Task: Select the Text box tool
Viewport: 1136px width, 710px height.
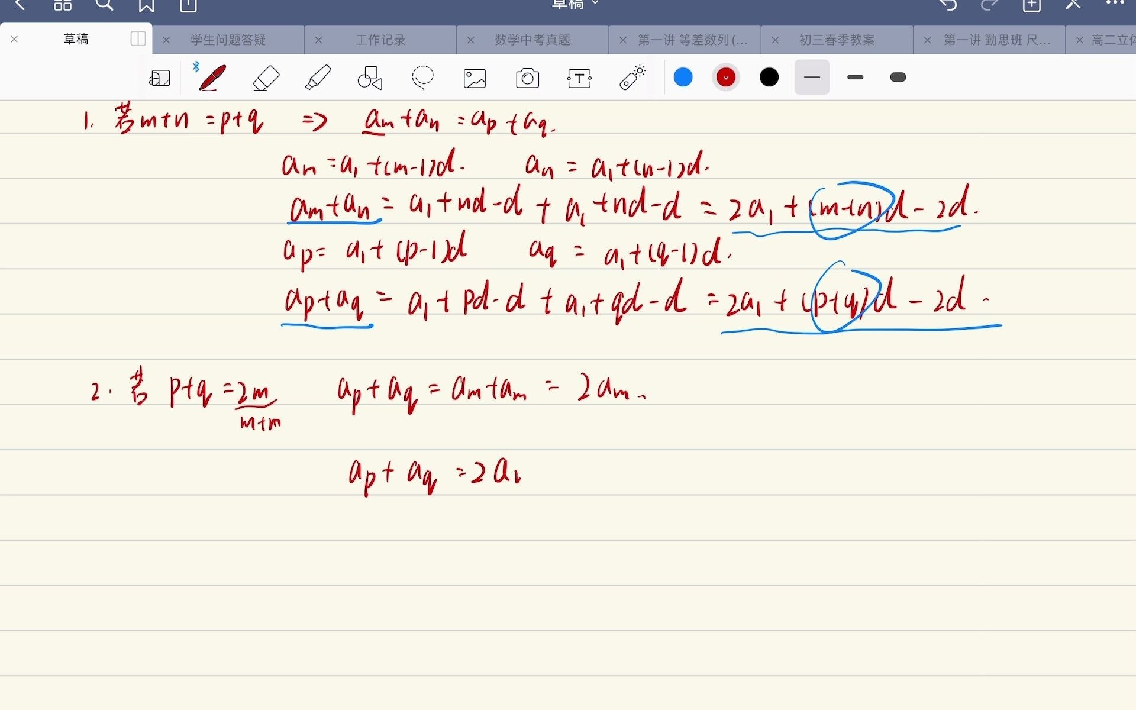Action: (579, 78)
